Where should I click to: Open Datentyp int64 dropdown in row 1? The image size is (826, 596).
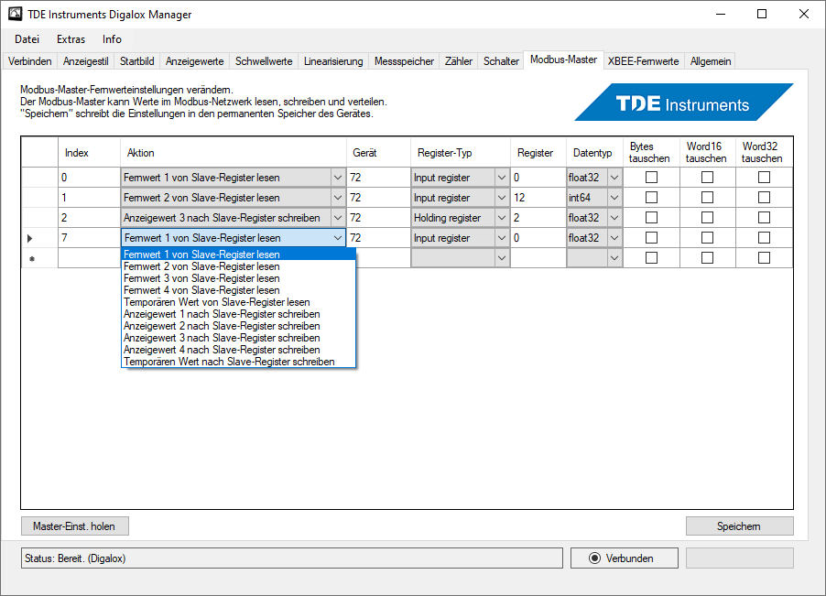[x=614, y=198]
